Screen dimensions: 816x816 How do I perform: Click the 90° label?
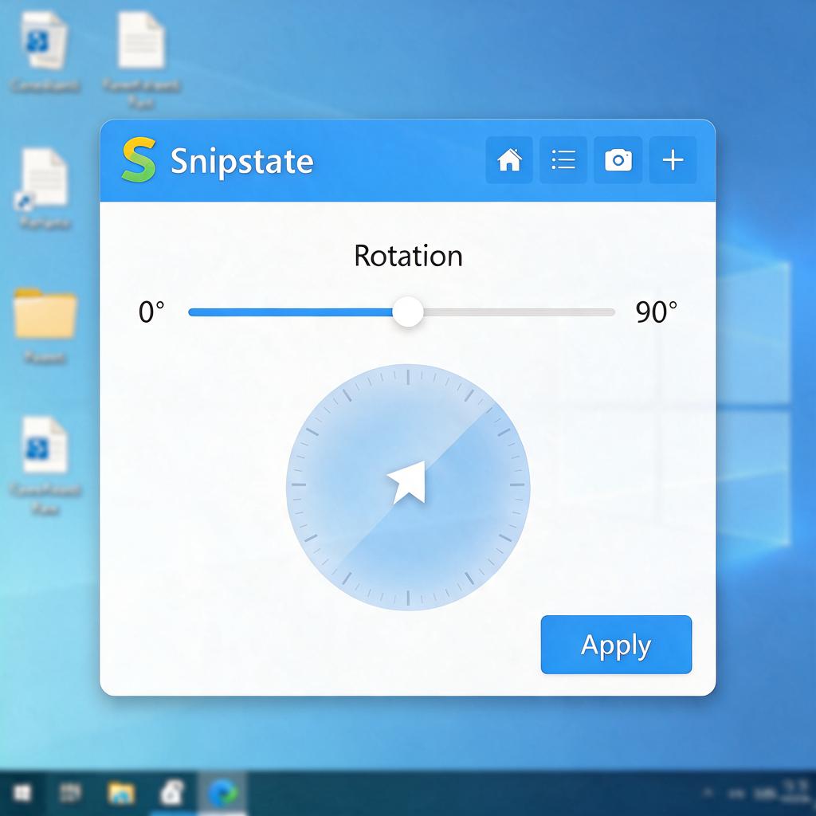pyautogui.click(x=657, y=312)
